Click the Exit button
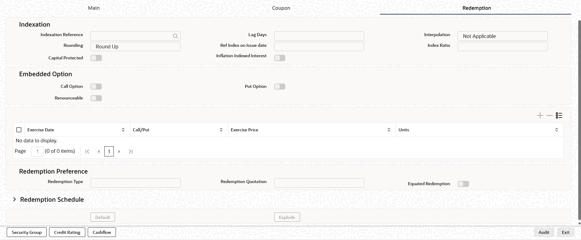This screenshot has height=240, width=581. [x=566, y=232]
